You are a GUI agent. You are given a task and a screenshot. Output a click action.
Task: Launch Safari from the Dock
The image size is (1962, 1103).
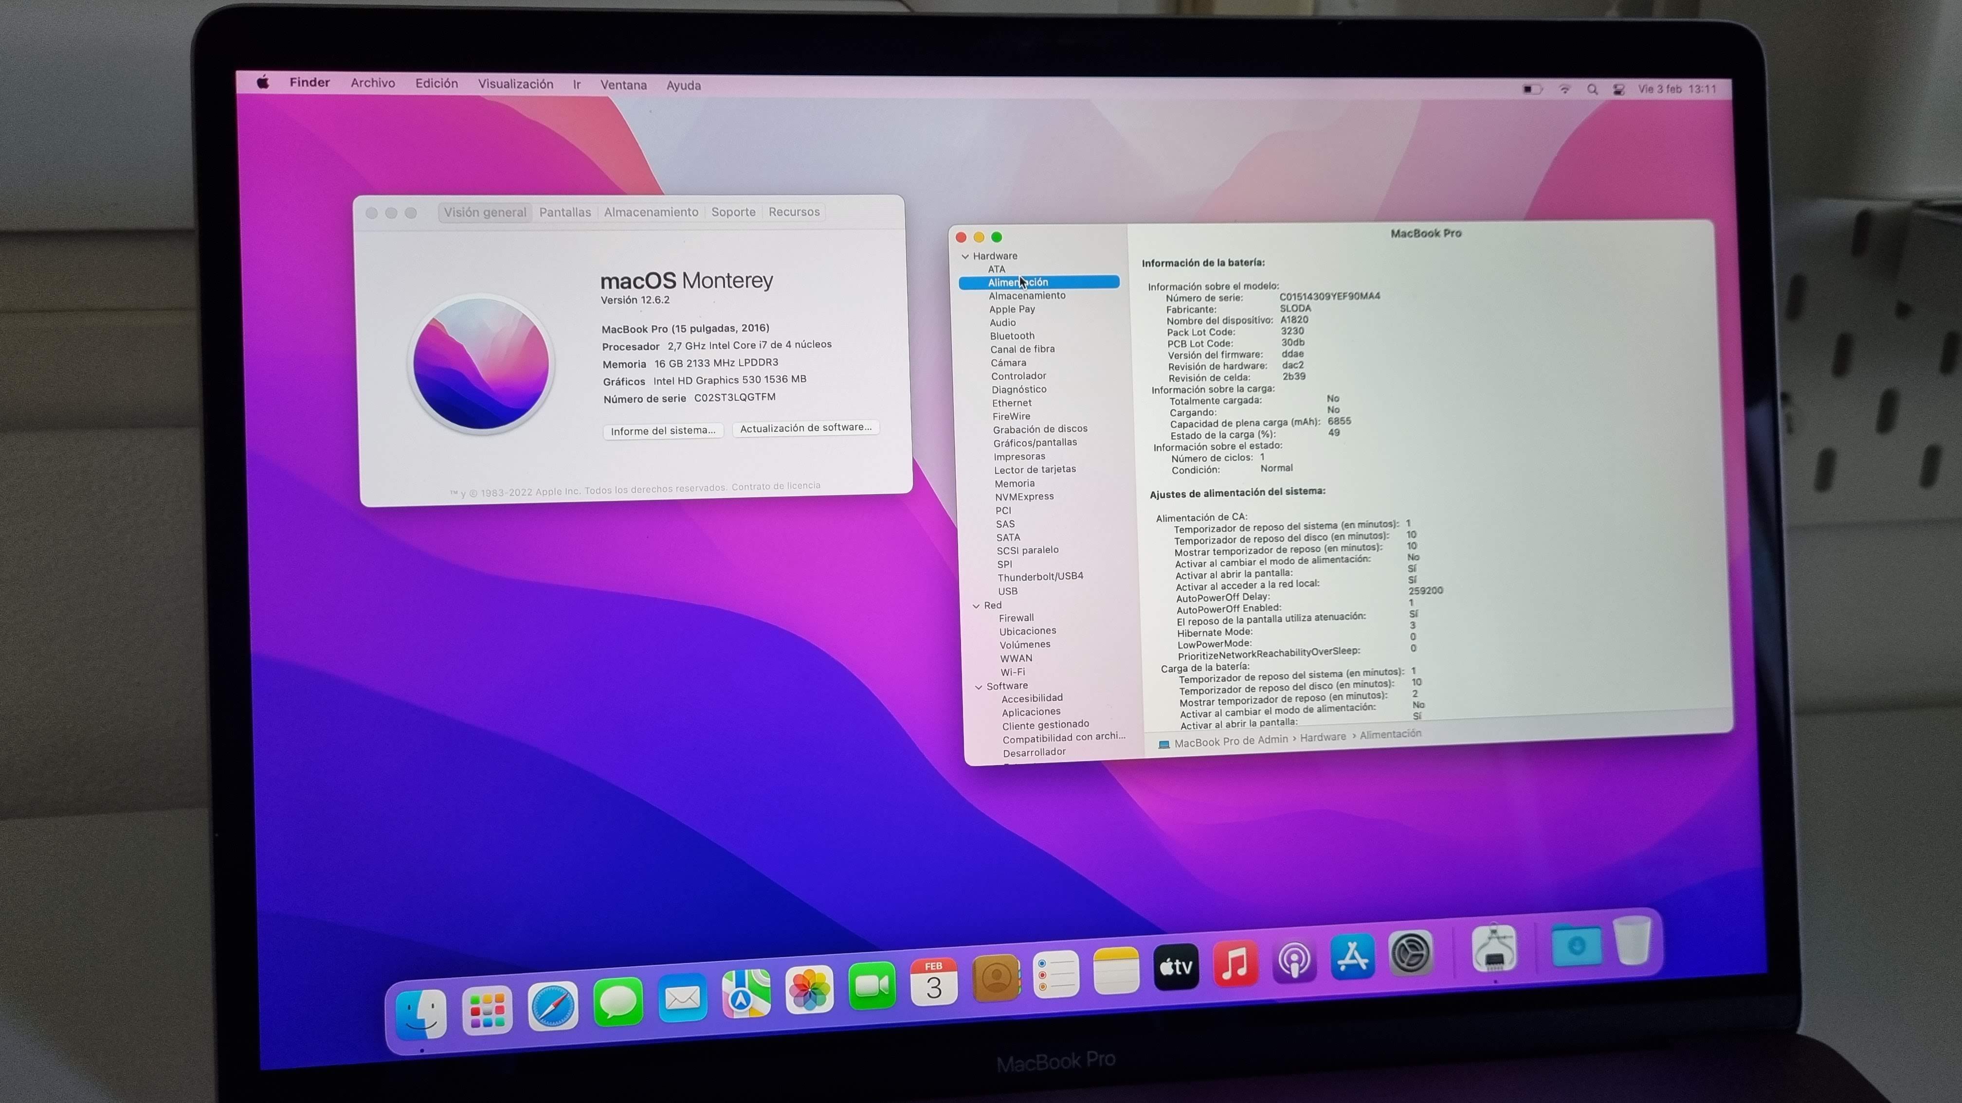tap(552, 1006)
